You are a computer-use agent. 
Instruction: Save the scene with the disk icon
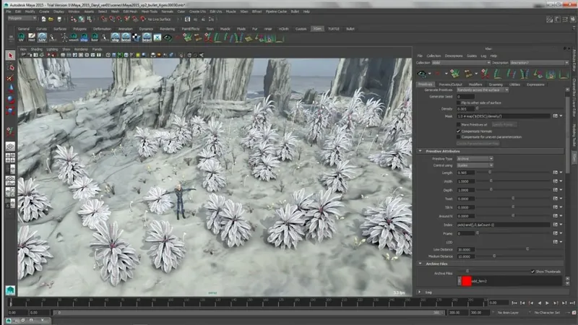point(59,19)
